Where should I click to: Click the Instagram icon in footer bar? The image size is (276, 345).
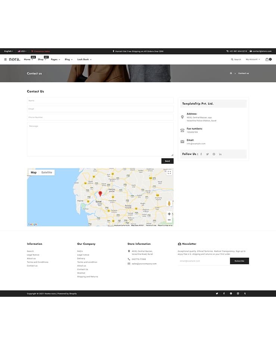[x=238, y=294]
